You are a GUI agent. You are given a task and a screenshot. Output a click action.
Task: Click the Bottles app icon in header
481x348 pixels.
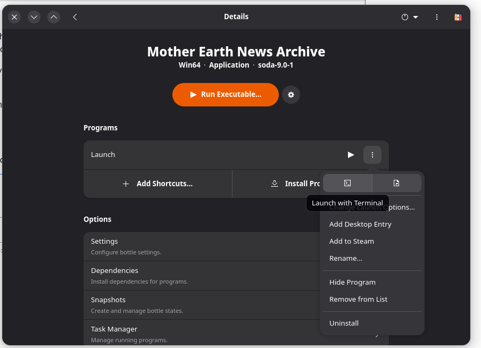[x=458, y=17]
